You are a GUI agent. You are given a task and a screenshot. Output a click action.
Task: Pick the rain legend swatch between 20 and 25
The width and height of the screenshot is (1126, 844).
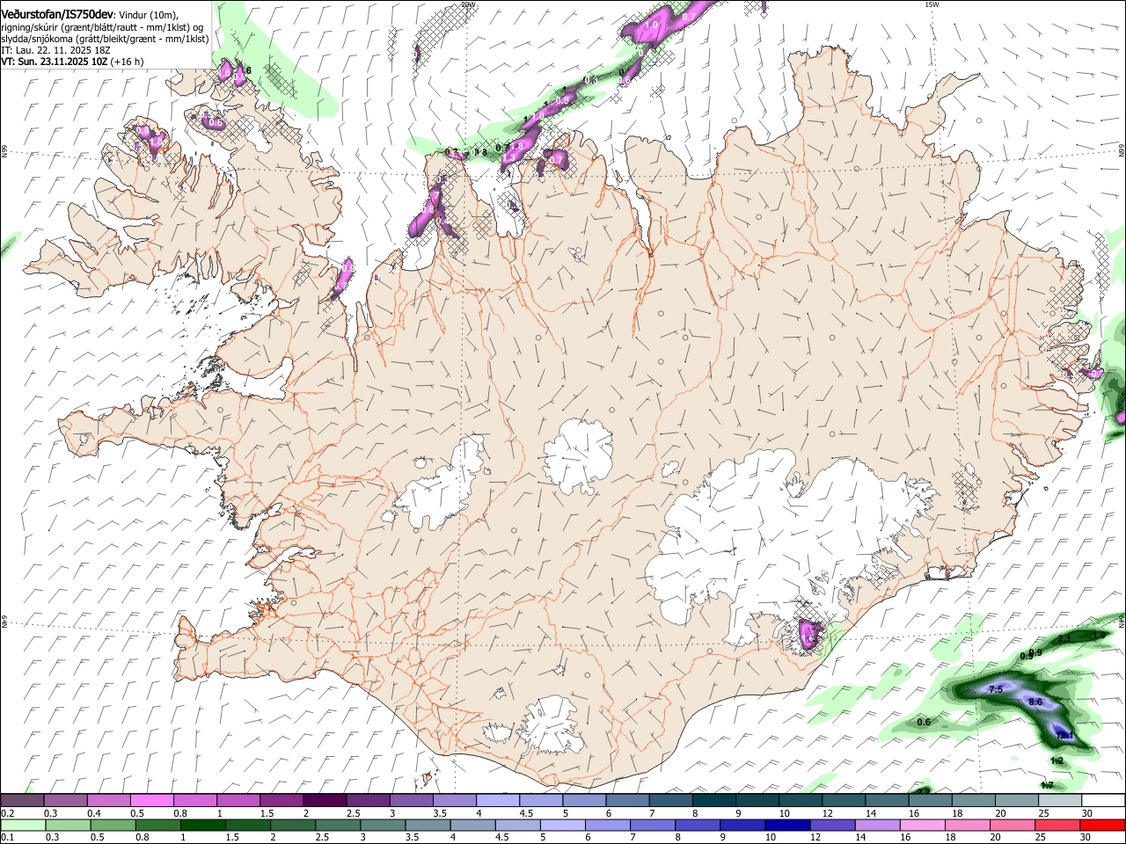pyautogui.click(x=1012, y=825)
